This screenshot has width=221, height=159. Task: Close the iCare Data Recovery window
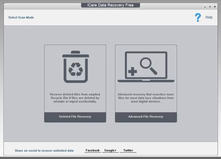coord(215,7)
